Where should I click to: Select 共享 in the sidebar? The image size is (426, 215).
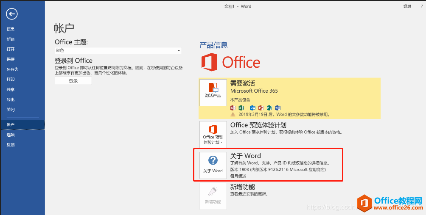tap(11, 89)
